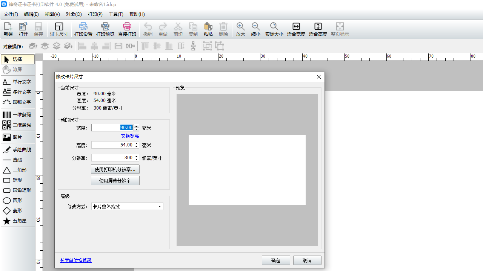The image size is (483, 271).
Task: Increase 分辨率 resolution with up stepper arrow
Action: click(137, 156)
